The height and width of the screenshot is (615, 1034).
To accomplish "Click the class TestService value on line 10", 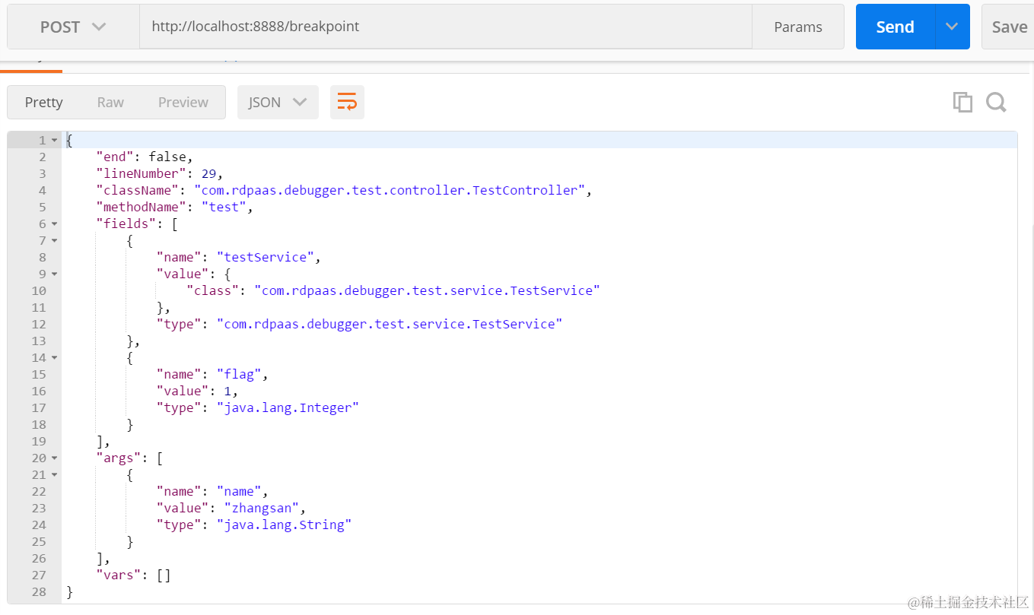I will pyautogui.click(x=427, y=290).
